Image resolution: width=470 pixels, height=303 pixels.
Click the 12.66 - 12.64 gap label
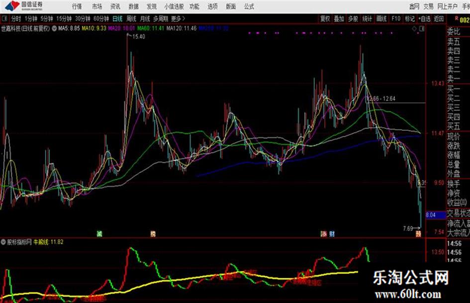point(381,99)
